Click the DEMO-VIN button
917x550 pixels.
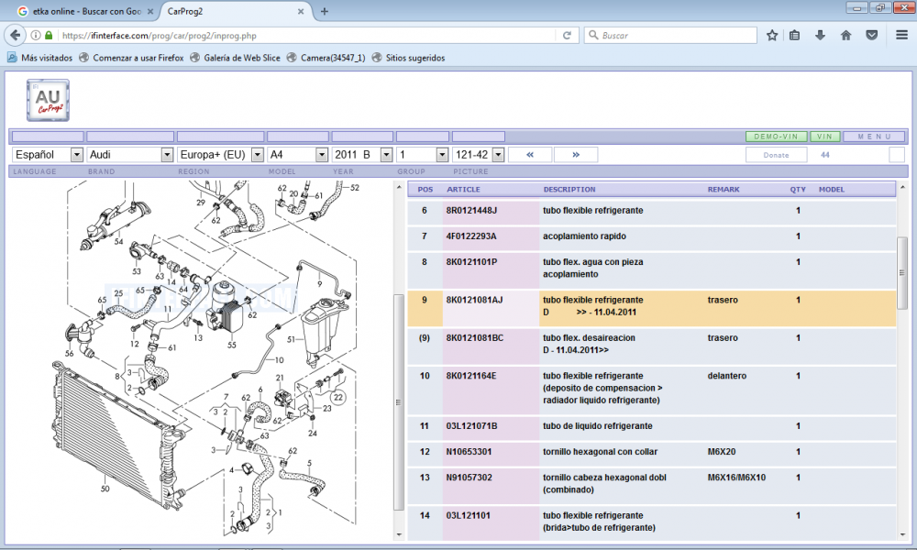pos(776,137)
